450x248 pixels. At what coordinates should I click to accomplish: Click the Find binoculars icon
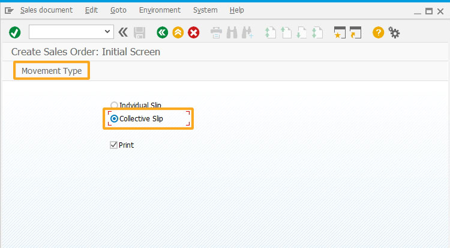pos(232,32)
